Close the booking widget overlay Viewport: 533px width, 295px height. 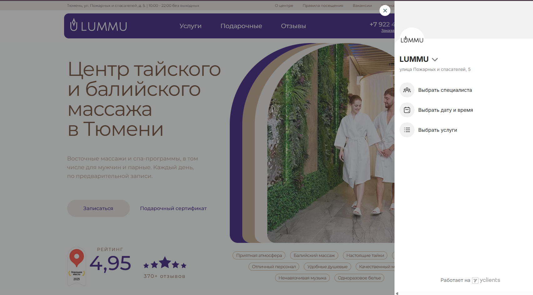[385, 10]
